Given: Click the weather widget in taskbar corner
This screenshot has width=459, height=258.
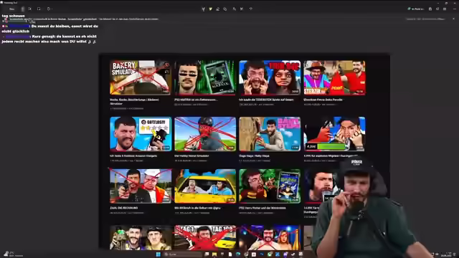Looking at the screenshot, I should 13,254.
